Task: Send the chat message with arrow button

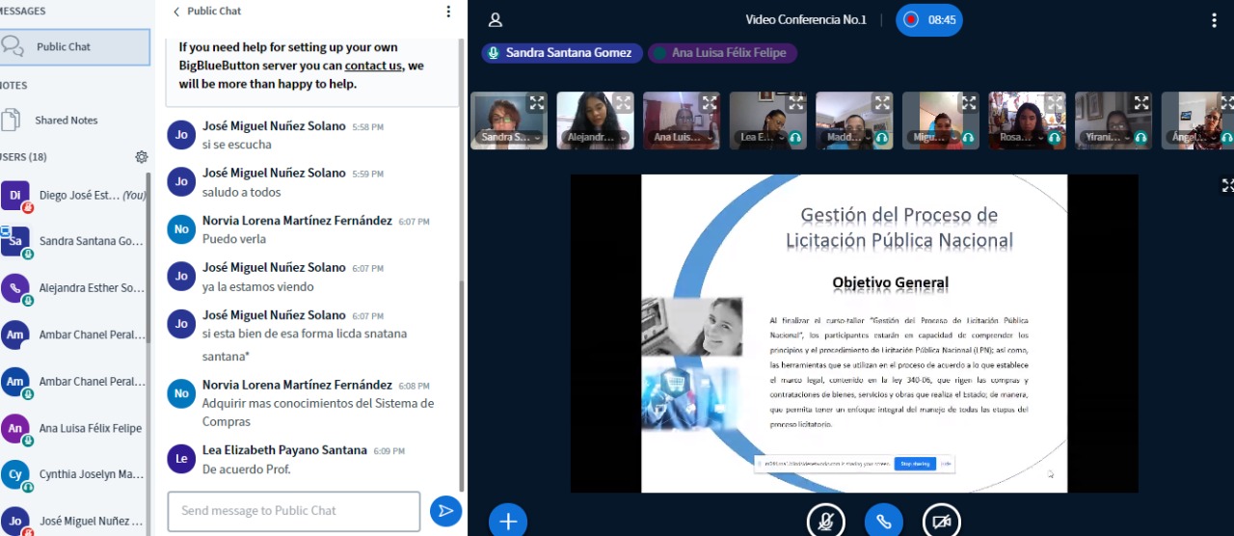Action: click(x=445, y=511)
